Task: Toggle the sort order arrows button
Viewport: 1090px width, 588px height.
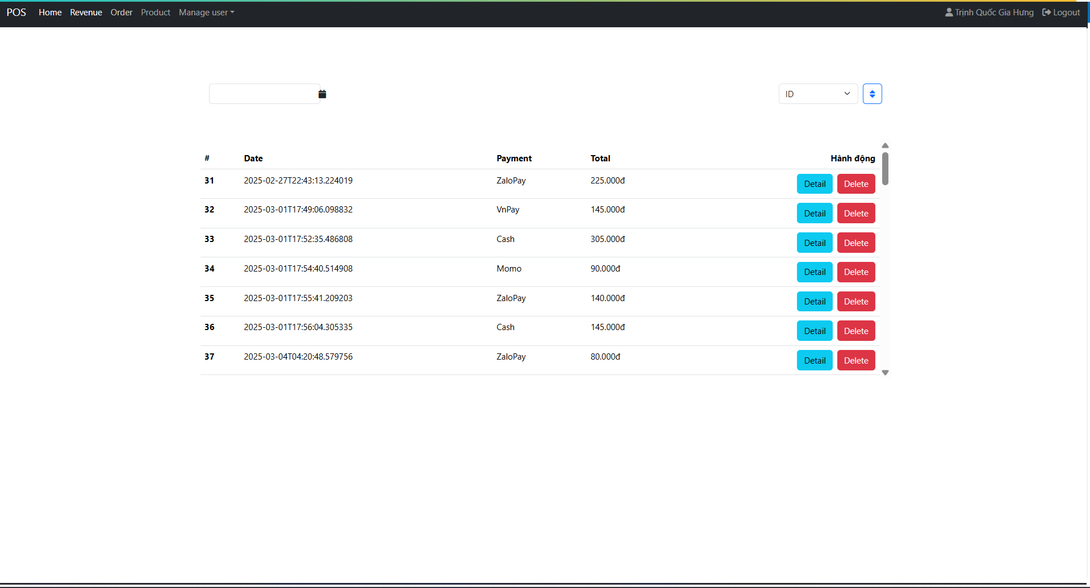Action: pos(872,94)
